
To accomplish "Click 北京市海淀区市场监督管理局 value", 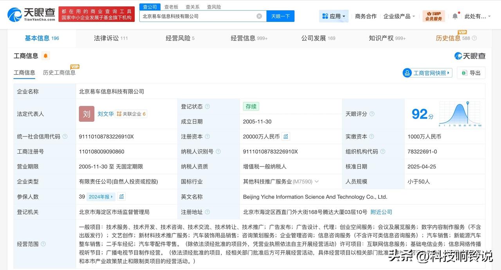I will click(x=114, y=212).
